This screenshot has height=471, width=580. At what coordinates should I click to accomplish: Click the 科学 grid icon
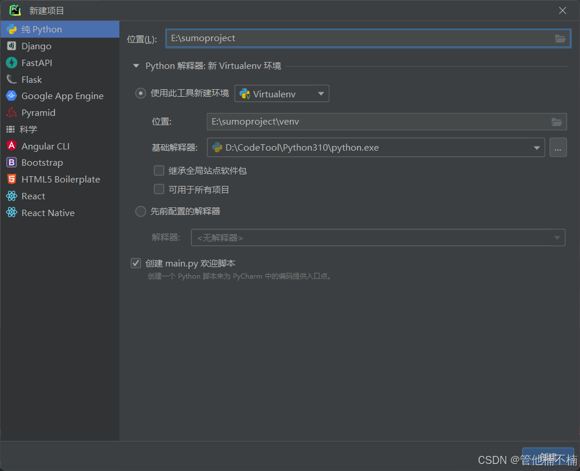coord(11,129)
